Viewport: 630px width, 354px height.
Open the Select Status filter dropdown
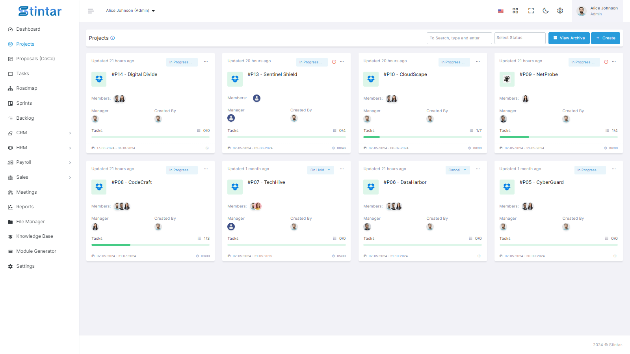coord(520,38)
